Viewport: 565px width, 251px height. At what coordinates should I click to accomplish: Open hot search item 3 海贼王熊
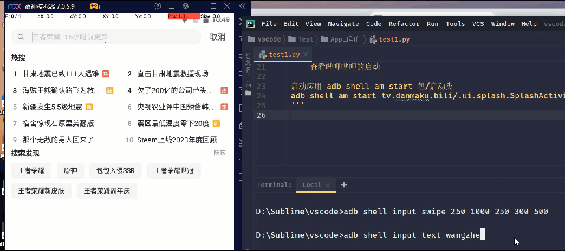tap(61, 90)
